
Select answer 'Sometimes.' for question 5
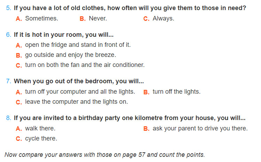coord(42,18)
